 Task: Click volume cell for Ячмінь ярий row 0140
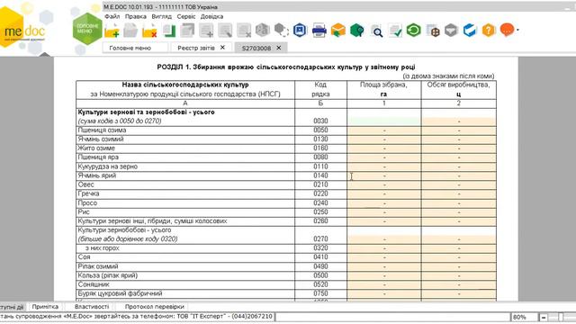(x=459, y=175)
